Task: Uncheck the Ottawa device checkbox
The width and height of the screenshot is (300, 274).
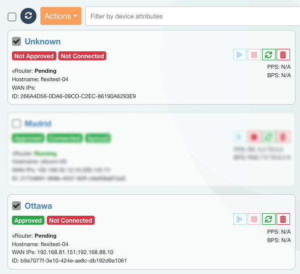Action: [16, 206]
